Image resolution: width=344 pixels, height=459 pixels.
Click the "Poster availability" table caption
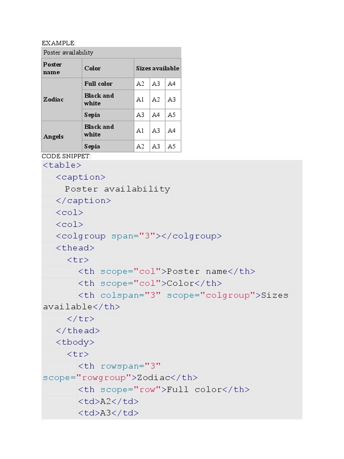(x=68, y=52)
